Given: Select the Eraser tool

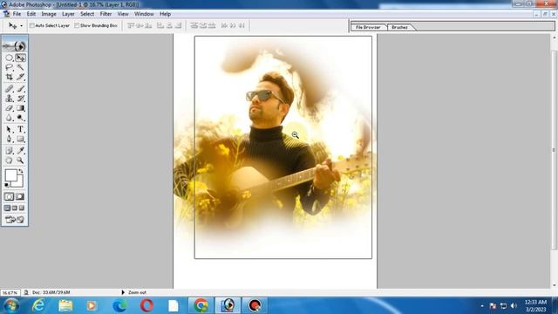Looking at the screenshot, I should click(x=10, y=108).
